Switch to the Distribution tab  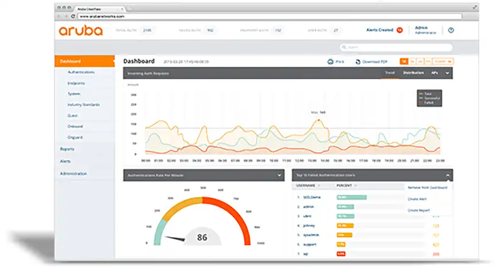coord(413,73)
